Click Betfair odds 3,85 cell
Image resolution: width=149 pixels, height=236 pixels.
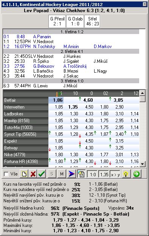116,100
